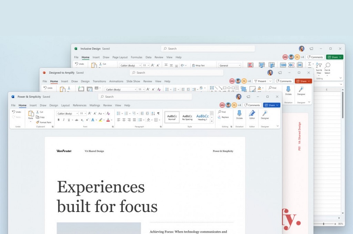Viewport: 353px width, 234px height.
Task: Select the Format Painter tool
Action: tap(44, 122)
